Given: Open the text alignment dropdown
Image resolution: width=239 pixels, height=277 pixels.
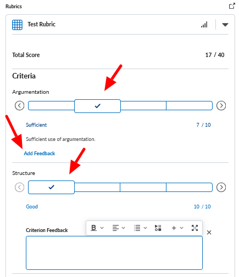Looking at the screenshot, I should coord(119,228).
